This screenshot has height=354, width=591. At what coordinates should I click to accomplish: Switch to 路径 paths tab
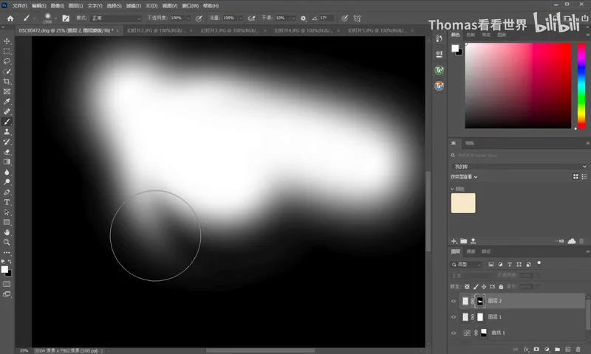click(486, 251)
